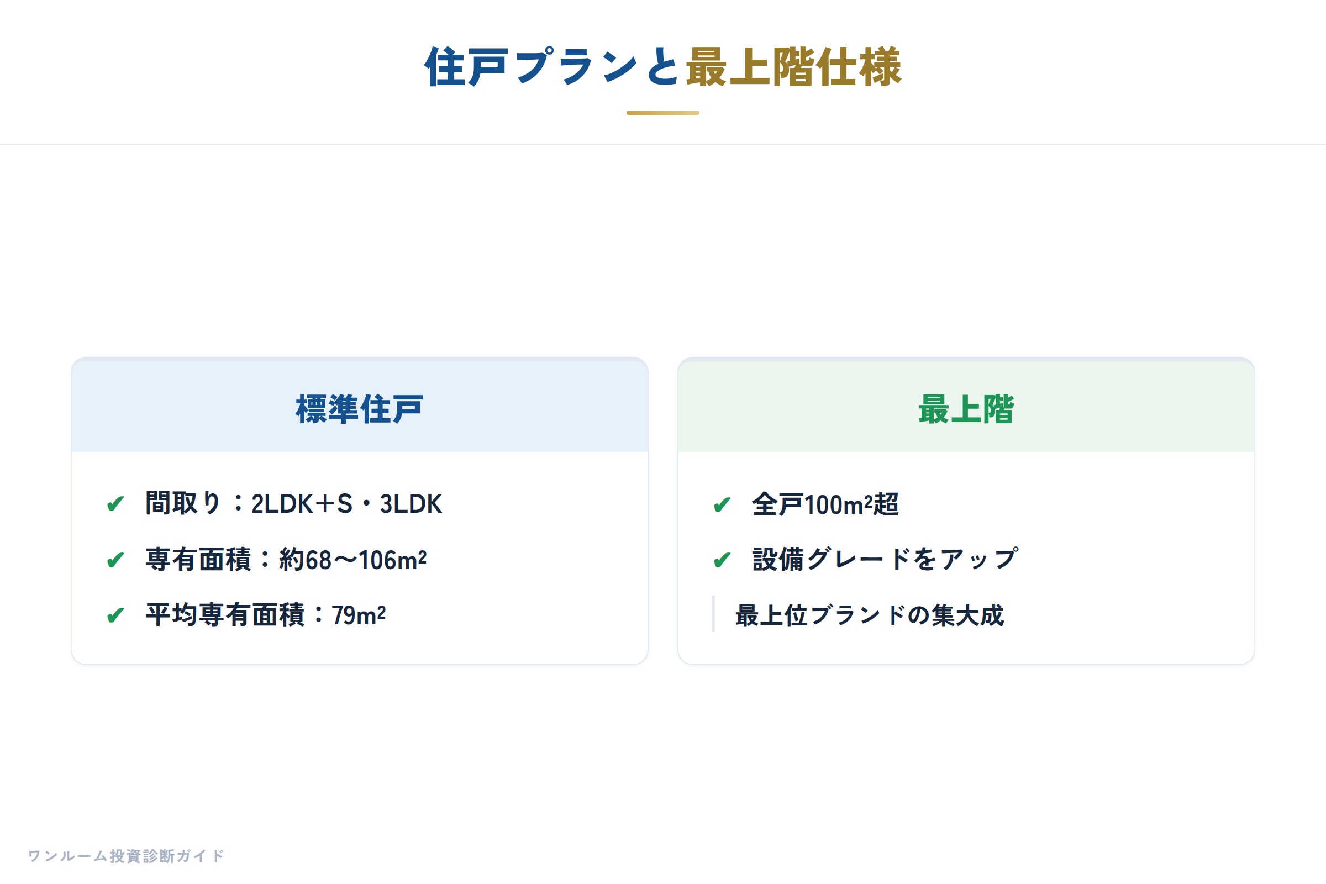The height and width of the screenshot is (884, 1326).
Task: Click the gray vertical bar beside 最上位ブランドの集大成
Action: (713, 614)
